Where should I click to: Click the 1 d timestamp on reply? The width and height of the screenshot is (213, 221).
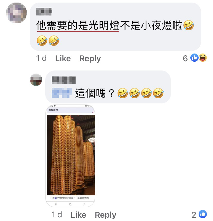(57, 215)
